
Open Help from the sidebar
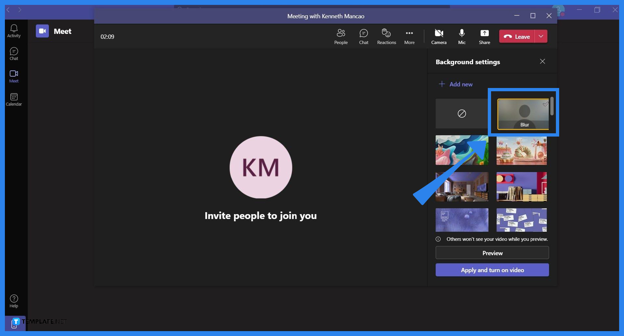[x=14, y=300]
